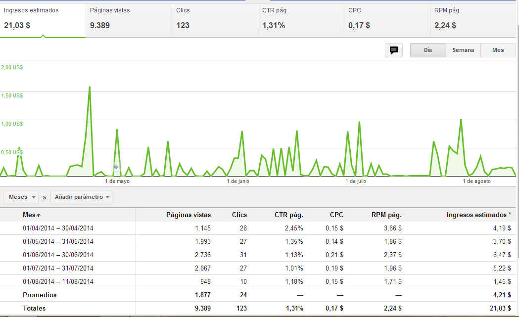Sort by the Mes column arrow
Image resolution: width=519 pixels, height=317 pixels.
(x=39, y=215)
